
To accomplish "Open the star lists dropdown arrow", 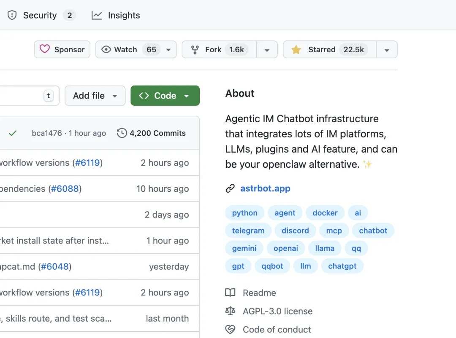I will 387,50.
